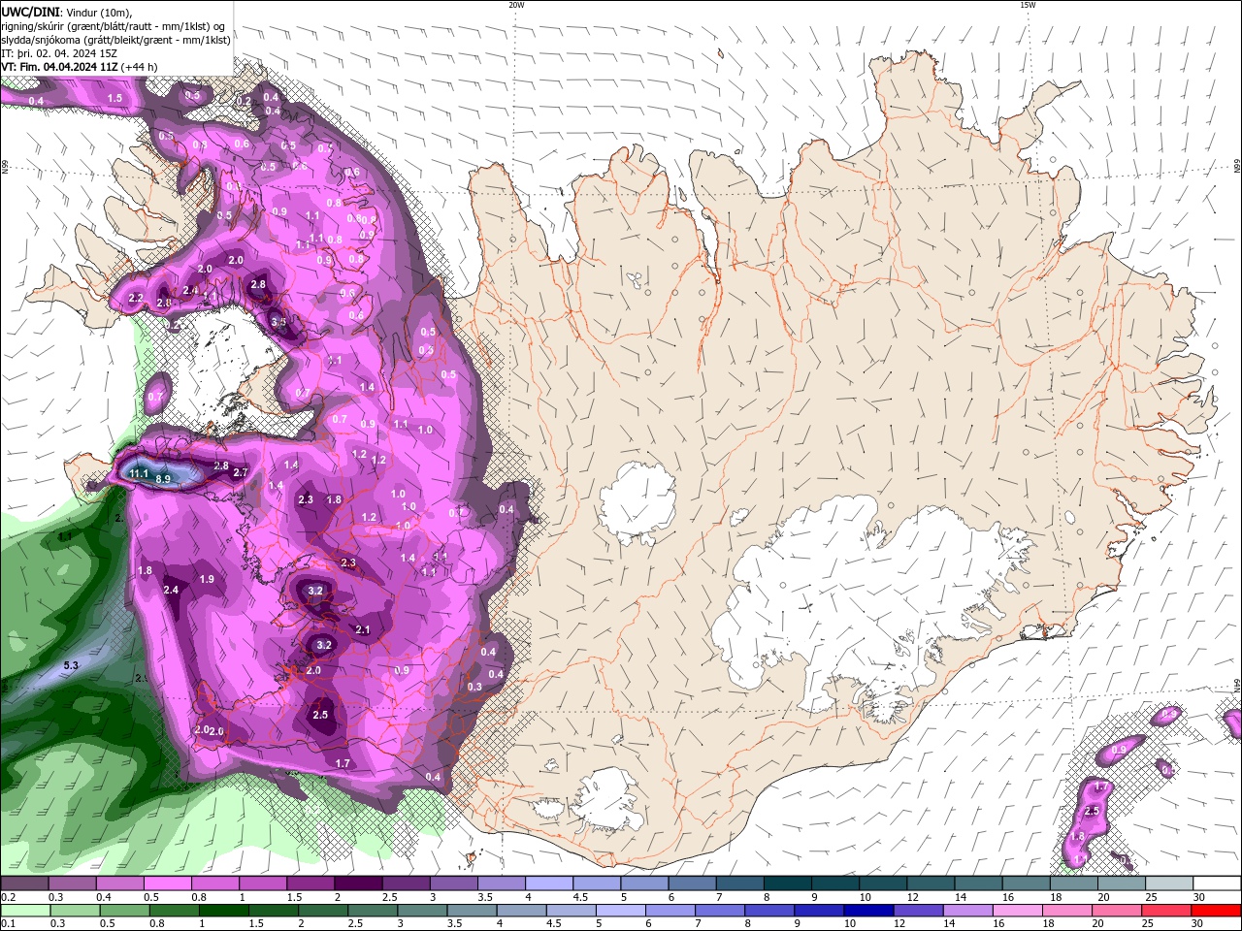Pick the dark teal swatch at 9 in snow legend
This screenshot has width=1242, height=931.
(835, 883)
